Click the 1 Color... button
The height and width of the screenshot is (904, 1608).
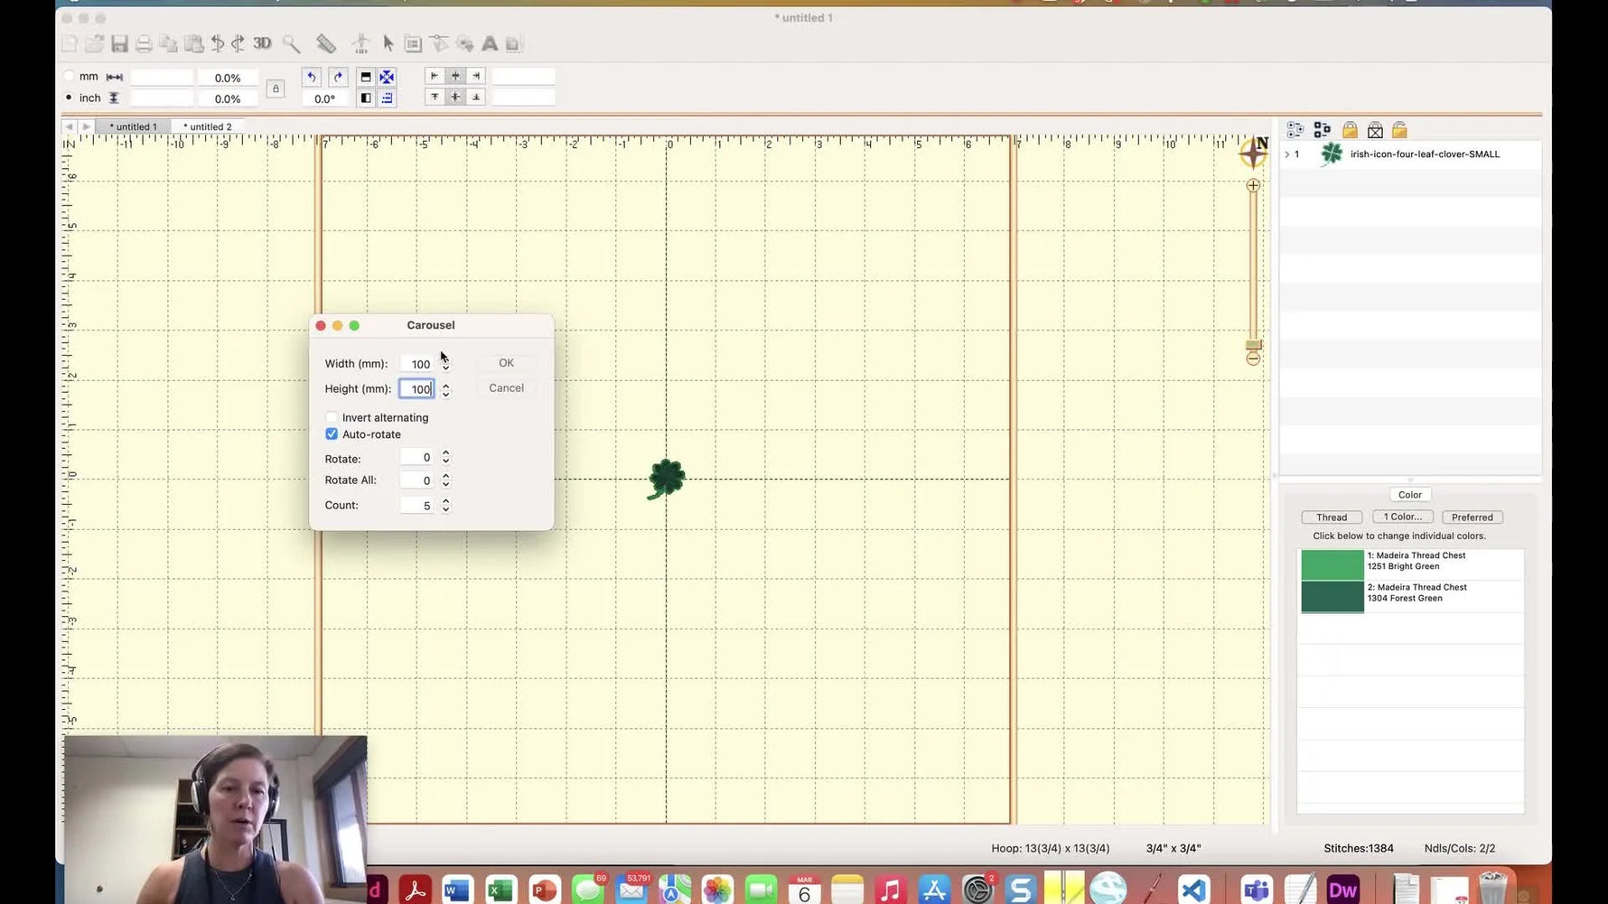pos(1402,517)
